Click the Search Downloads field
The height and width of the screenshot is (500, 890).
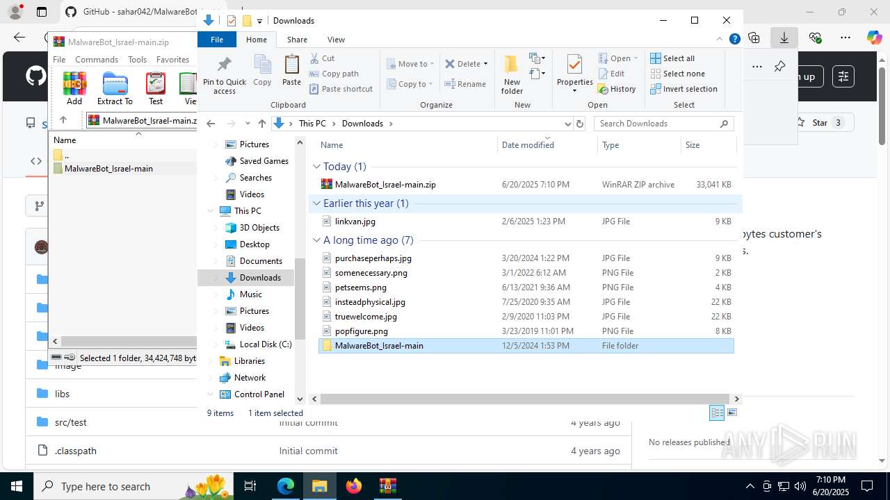664,124
